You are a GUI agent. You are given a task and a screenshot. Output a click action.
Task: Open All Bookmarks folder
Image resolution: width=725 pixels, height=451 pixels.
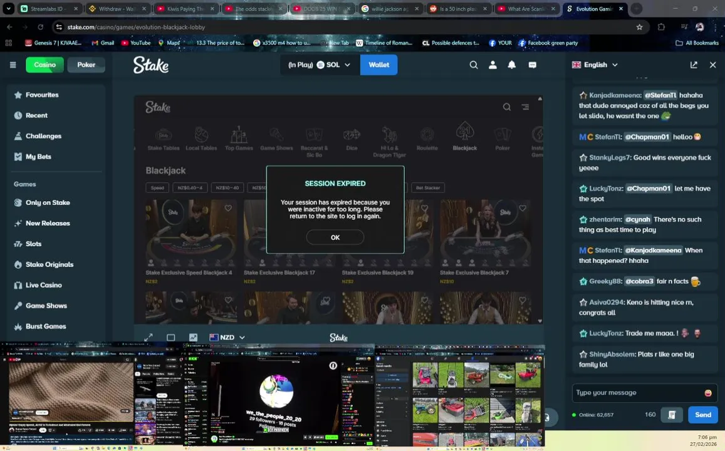click(697, 43)
